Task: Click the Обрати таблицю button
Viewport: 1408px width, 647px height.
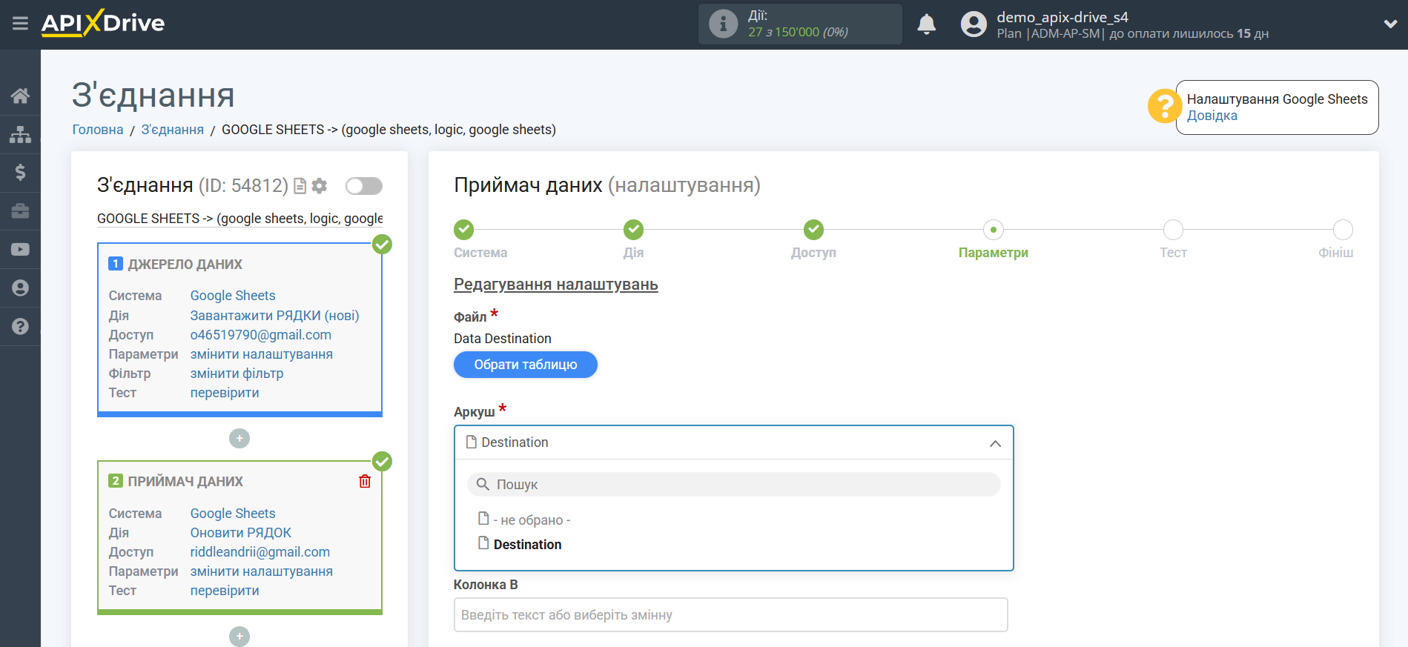Action: click(526, 365)
